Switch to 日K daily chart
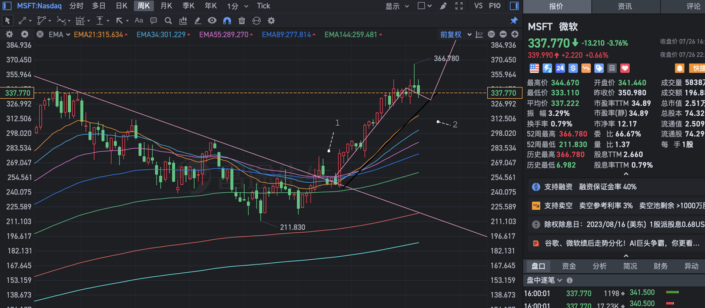Image resolution: width=705 pixels, height=308 pixels. pos(121,6)
